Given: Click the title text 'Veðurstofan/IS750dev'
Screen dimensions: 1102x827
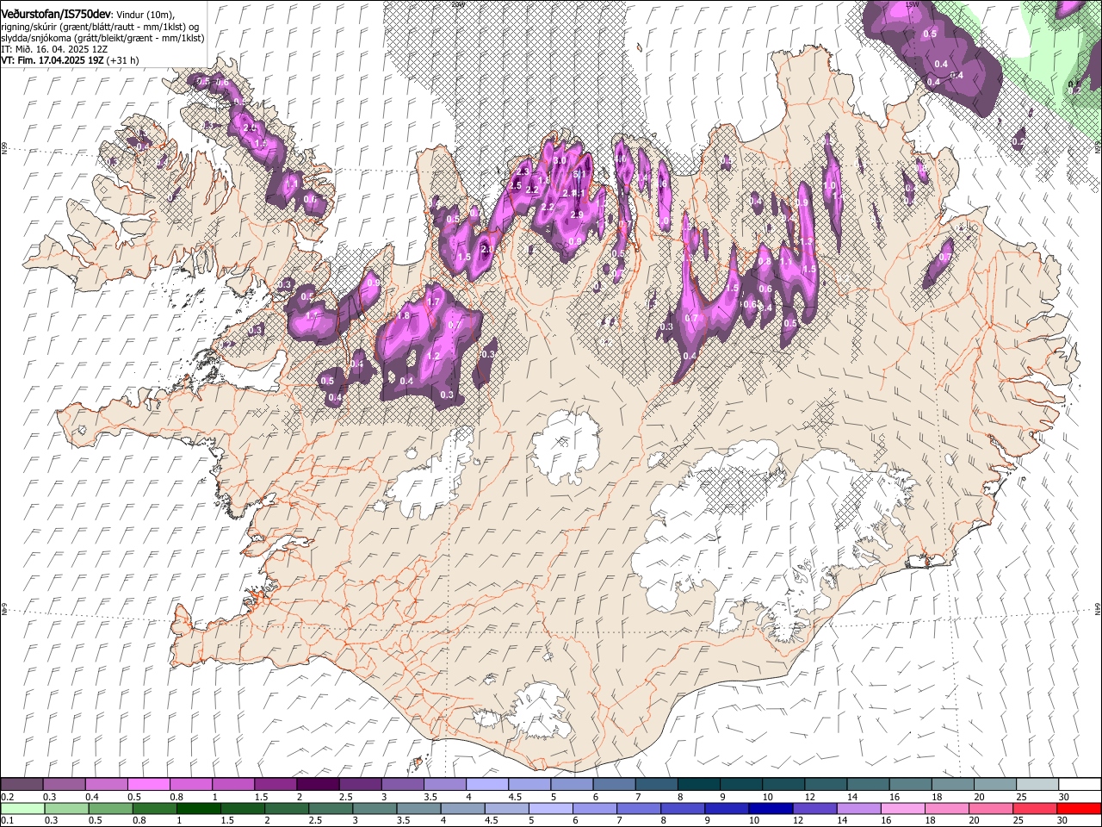Looking at the screenshot, I should (56, 14).
